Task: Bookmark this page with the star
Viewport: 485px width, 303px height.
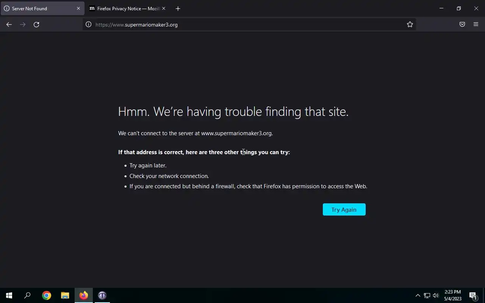Action: tap(410, 25)
